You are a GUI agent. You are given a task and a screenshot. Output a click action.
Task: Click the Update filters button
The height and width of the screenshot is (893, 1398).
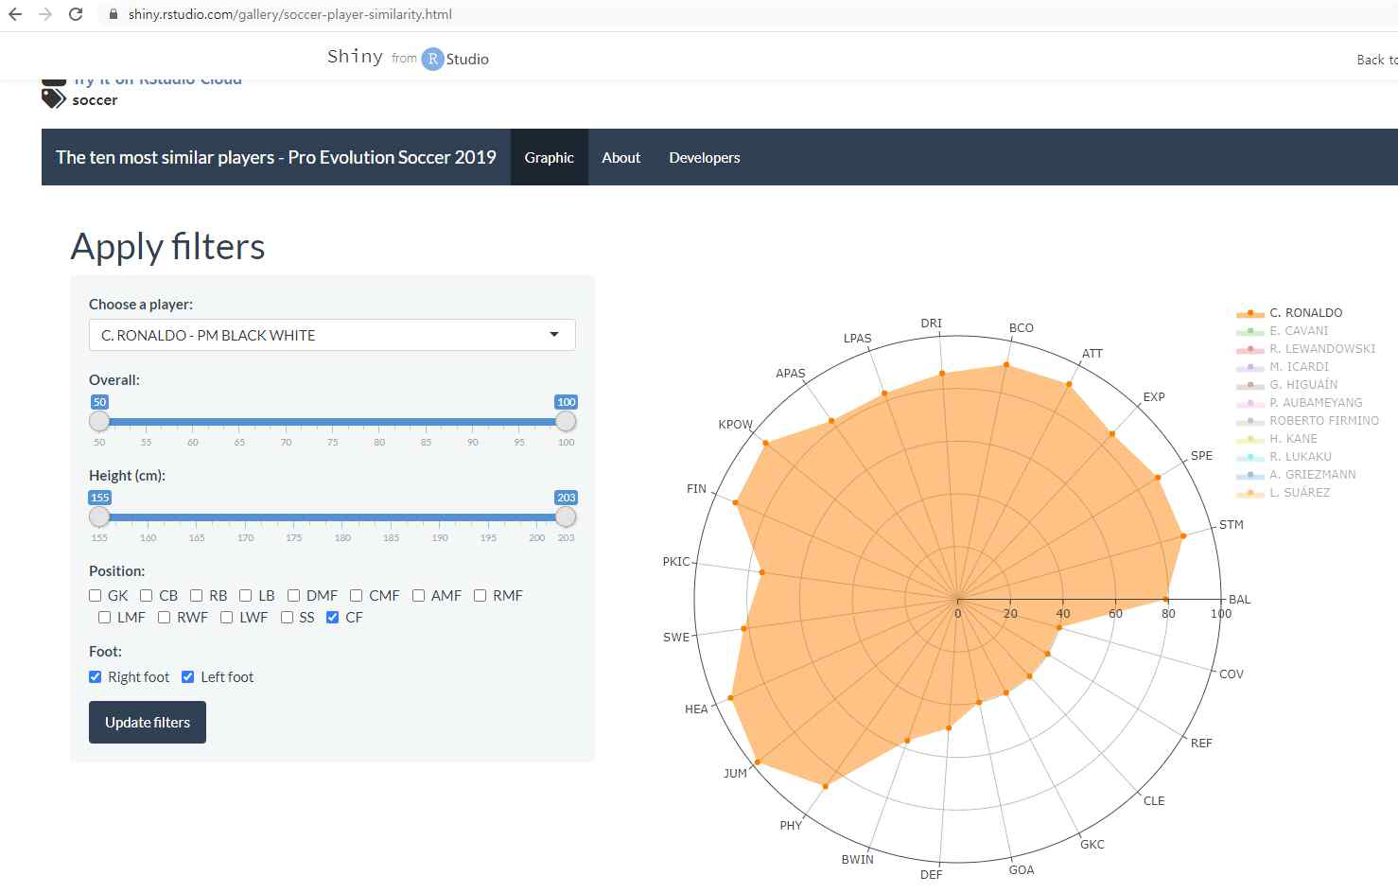pos(148,722)
